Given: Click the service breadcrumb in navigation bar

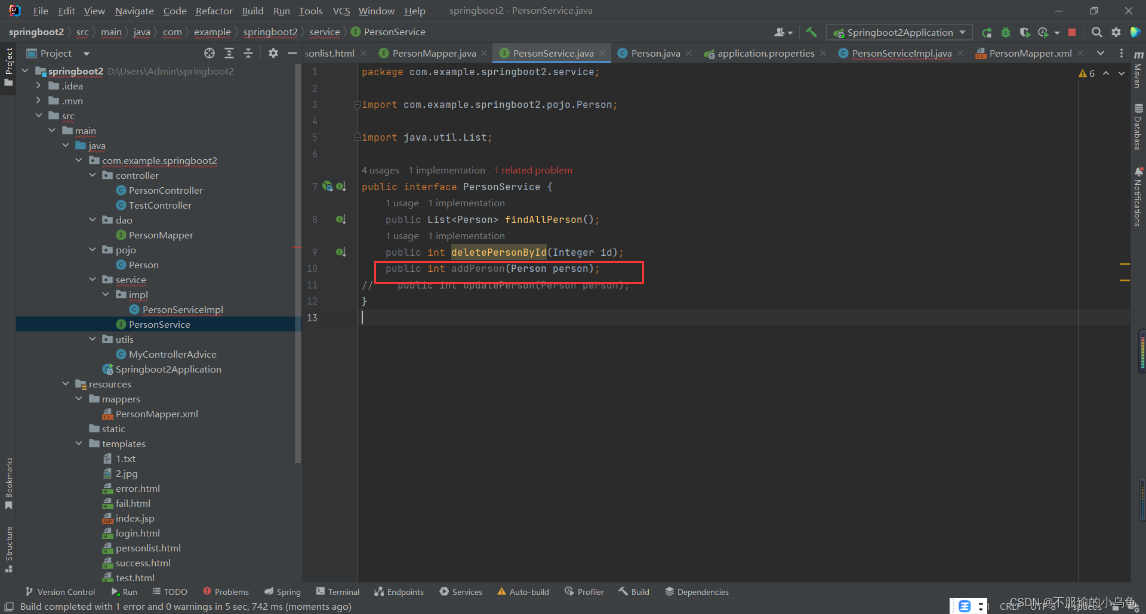Looking at the screenshot, I should (325, 32).
